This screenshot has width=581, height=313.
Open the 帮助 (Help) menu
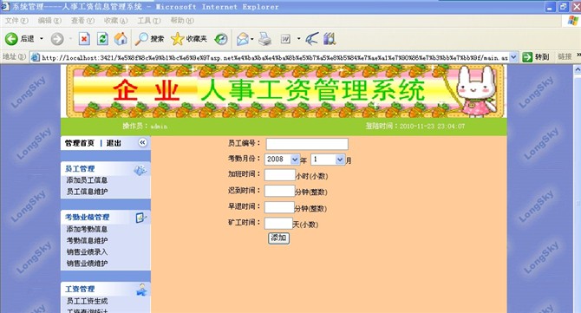pos(181,21)
